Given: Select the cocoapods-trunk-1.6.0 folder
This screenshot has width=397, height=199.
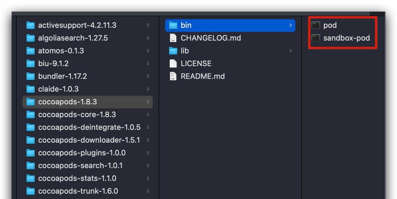Looking at the screenshot, I should click(77, 191).
